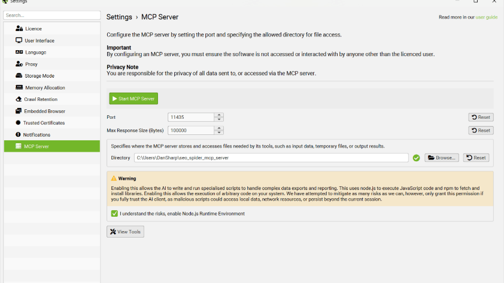Click the Notifications exclamation icon
The image size is (504, 283).
(x=18, y=134)
